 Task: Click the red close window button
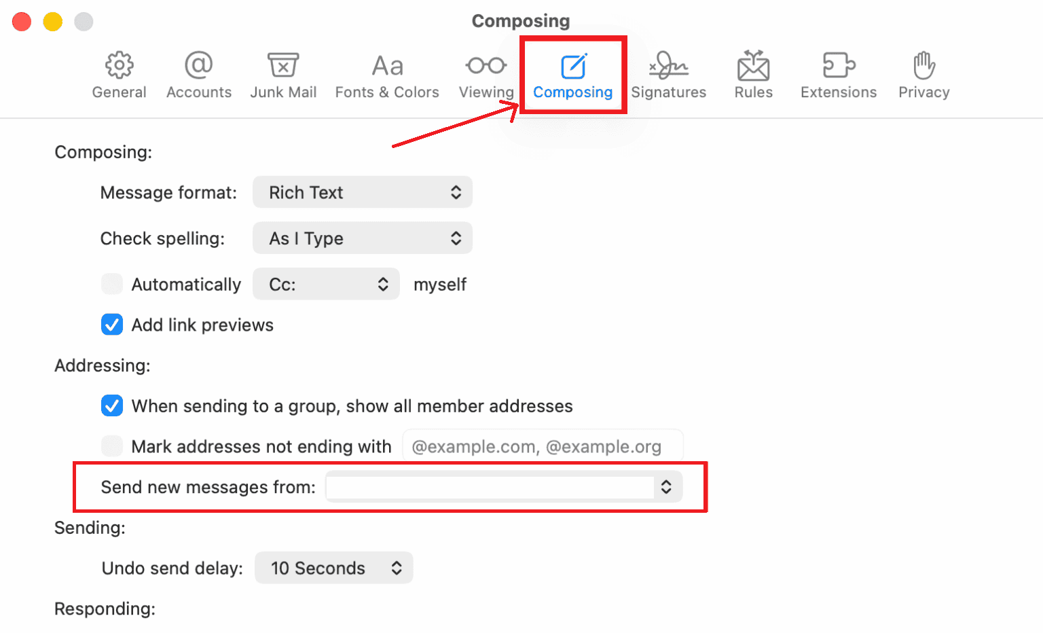(x=22, y=22)
